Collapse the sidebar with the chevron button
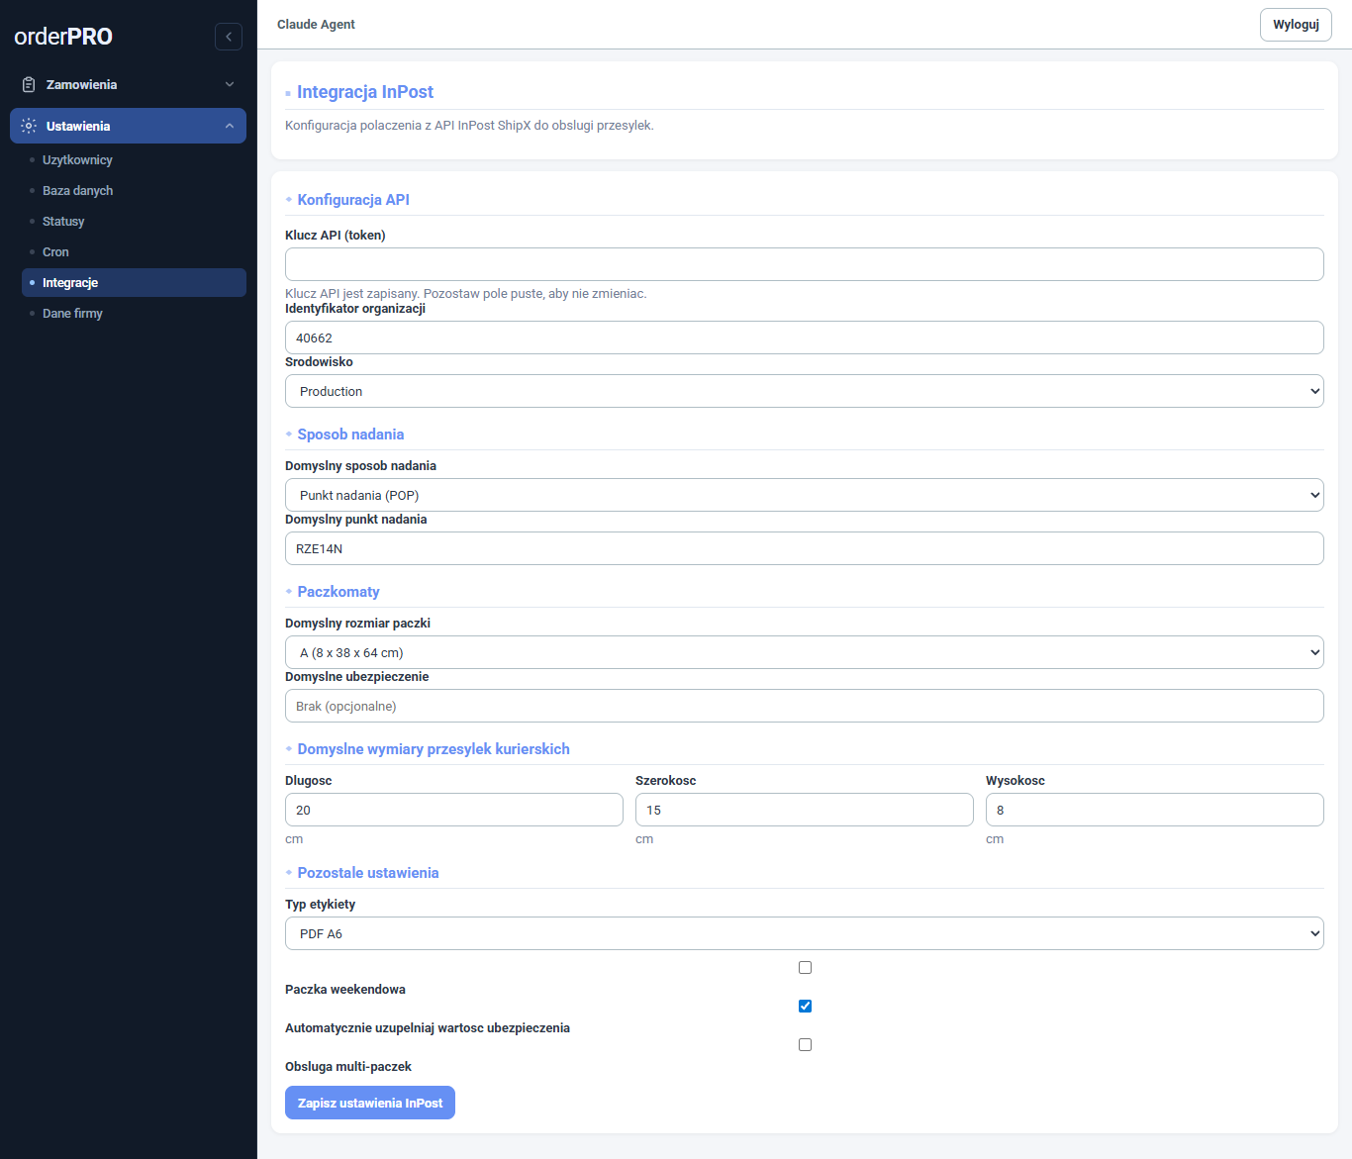The image size is (1352, 1159). coord(229,37)
